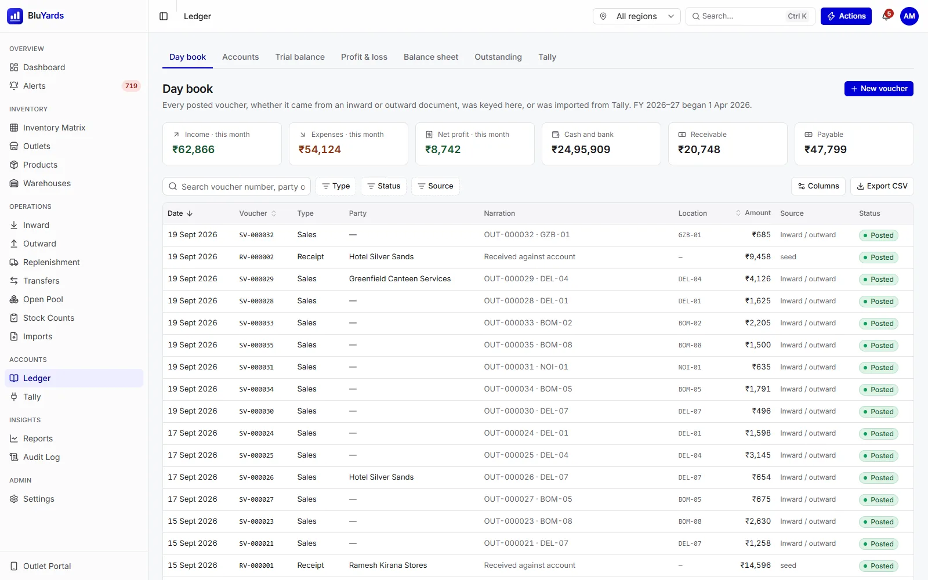This screenshot has height=580, width=928.
Task: Open the Source filter
Action: [436, 186]
